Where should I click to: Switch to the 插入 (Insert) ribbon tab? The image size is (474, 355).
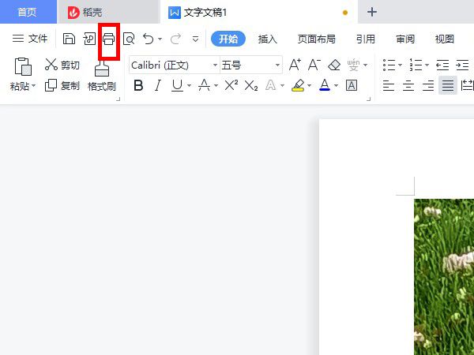[x=268, y=39]
